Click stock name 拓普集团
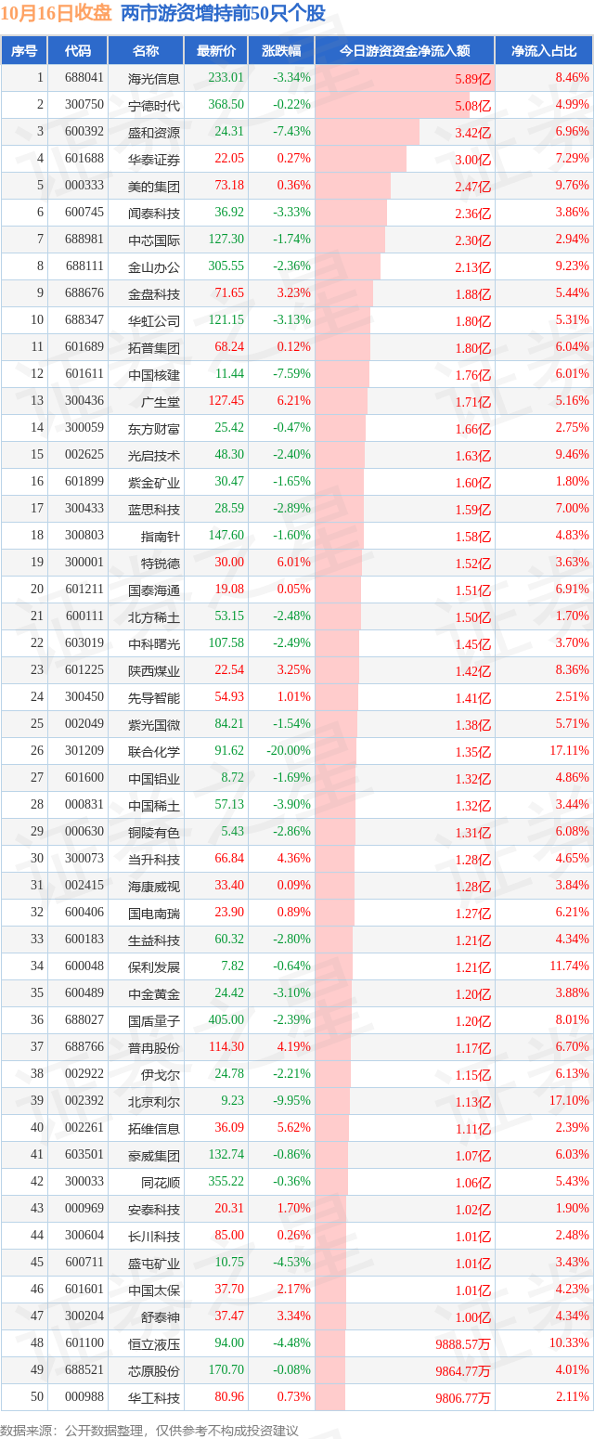Image resolution: width=594 pixels, height=1439 pixels. (154, 347)
